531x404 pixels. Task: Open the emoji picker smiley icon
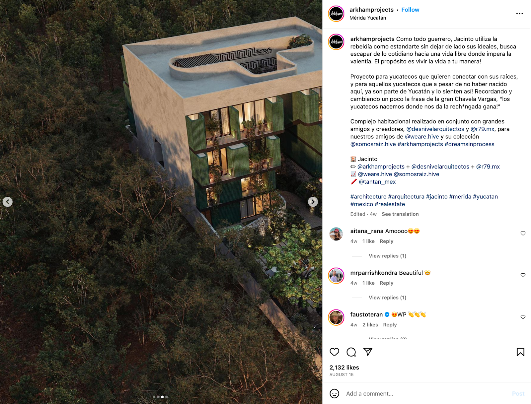pyautogui.click(x=334, y=393)
